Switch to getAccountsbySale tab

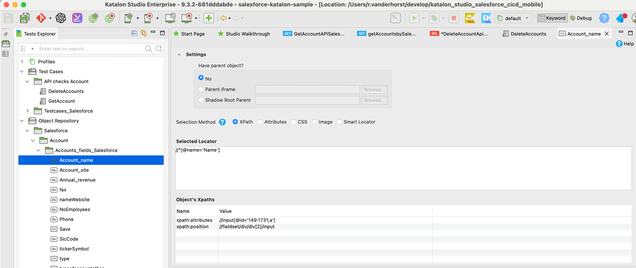pos(387,33)
